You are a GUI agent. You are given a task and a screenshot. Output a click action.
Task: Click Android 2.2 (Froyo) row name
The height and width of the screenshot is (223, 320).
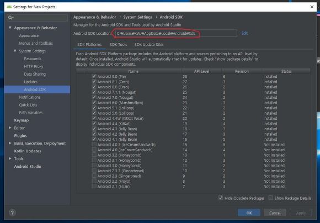point(114,182)
